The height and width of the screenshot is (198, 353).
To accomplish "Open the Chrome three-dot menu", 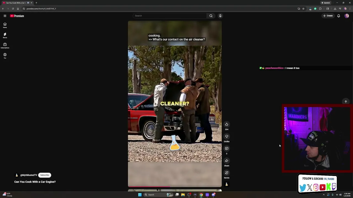I will pos(350,9).
